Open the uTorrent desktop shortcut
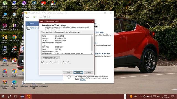This screenshot has width=177, height=99. (x=5, y=4)
